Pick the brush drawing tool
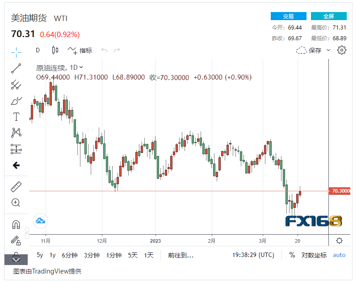Image resolution: width=357 pixels, height=282 pixels. (x=16, y=101)
